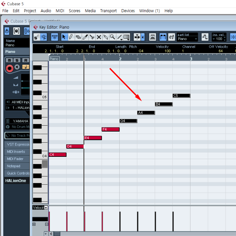
Task: Expand the Quick Controls inspector section
Action: point(17,173)
